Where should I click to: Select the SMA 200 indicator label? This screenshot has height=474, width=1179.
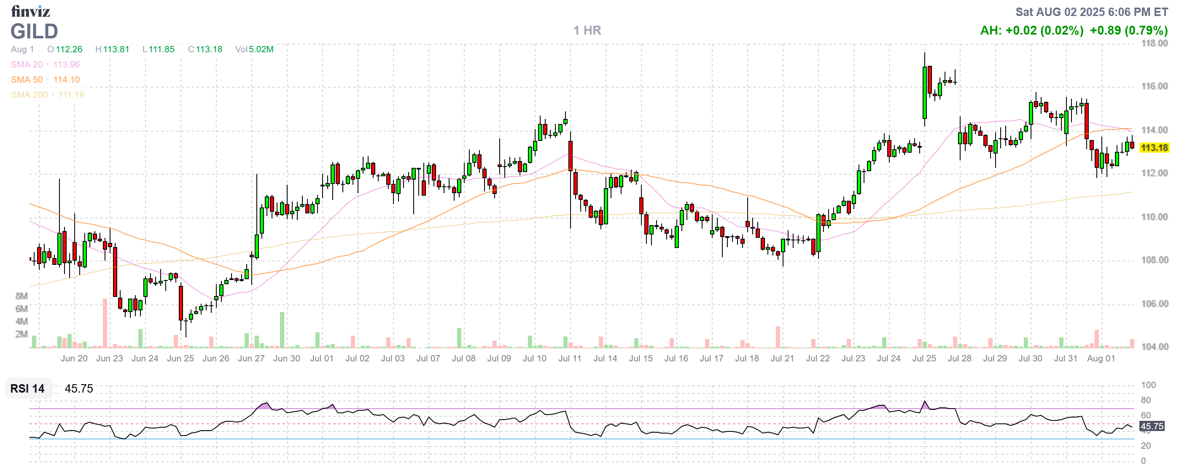click(x=29, y=95)
